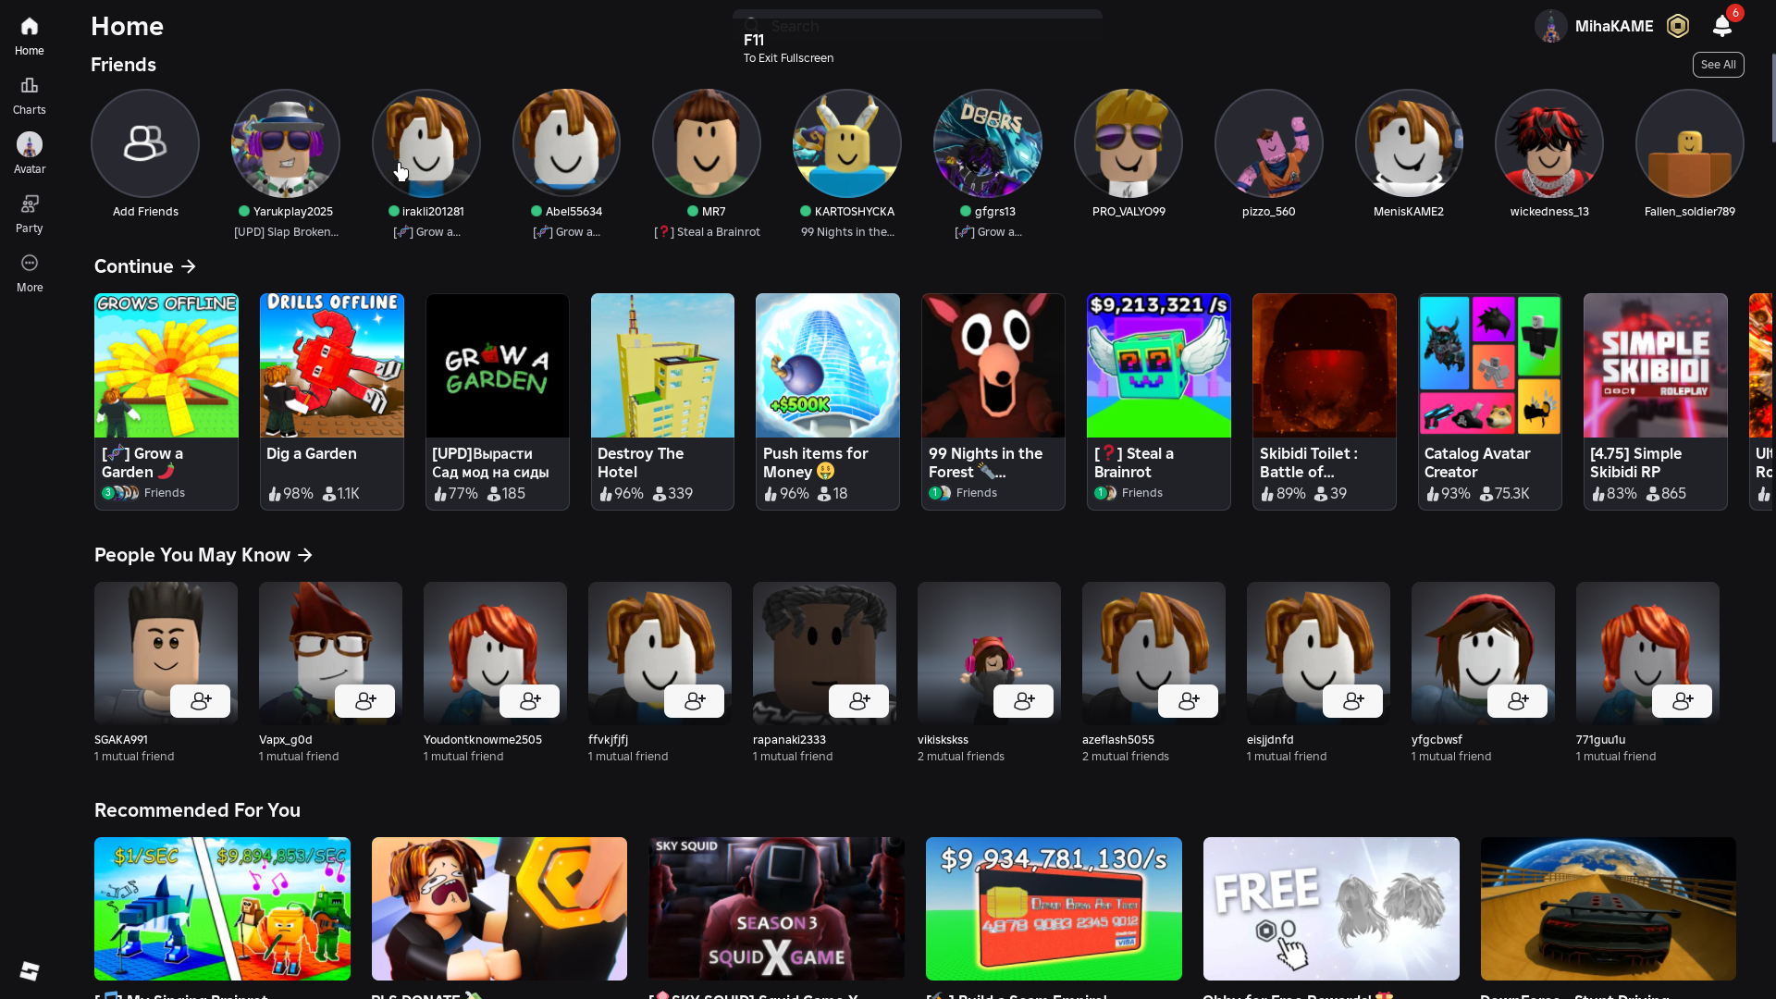Add vikisksks as a friend
Viewport: 1776px width, 999px height.
click(1023, 701)
